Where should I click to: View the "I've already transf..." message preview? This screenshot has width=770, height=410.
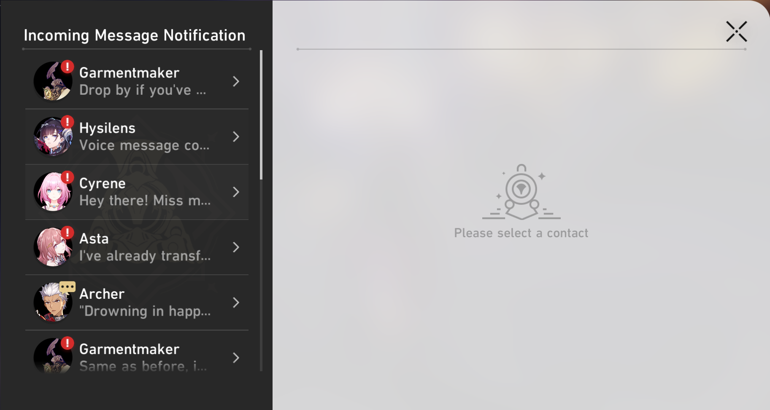tap(145, 256)
